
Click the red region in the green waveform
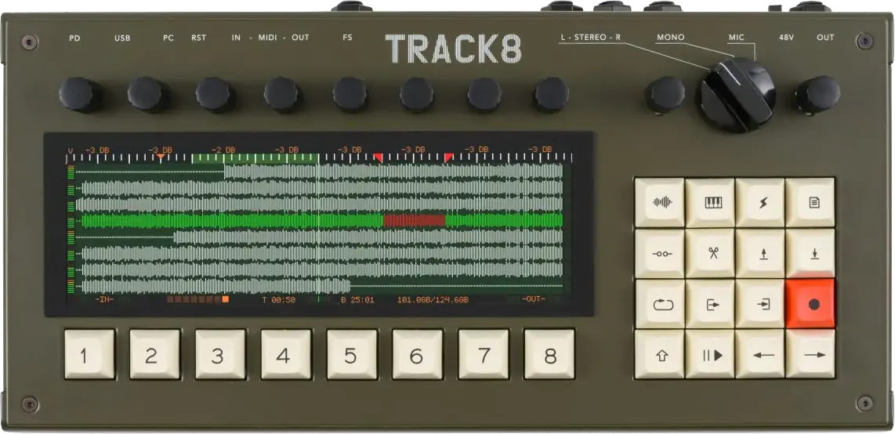click(x=415, y=221)
